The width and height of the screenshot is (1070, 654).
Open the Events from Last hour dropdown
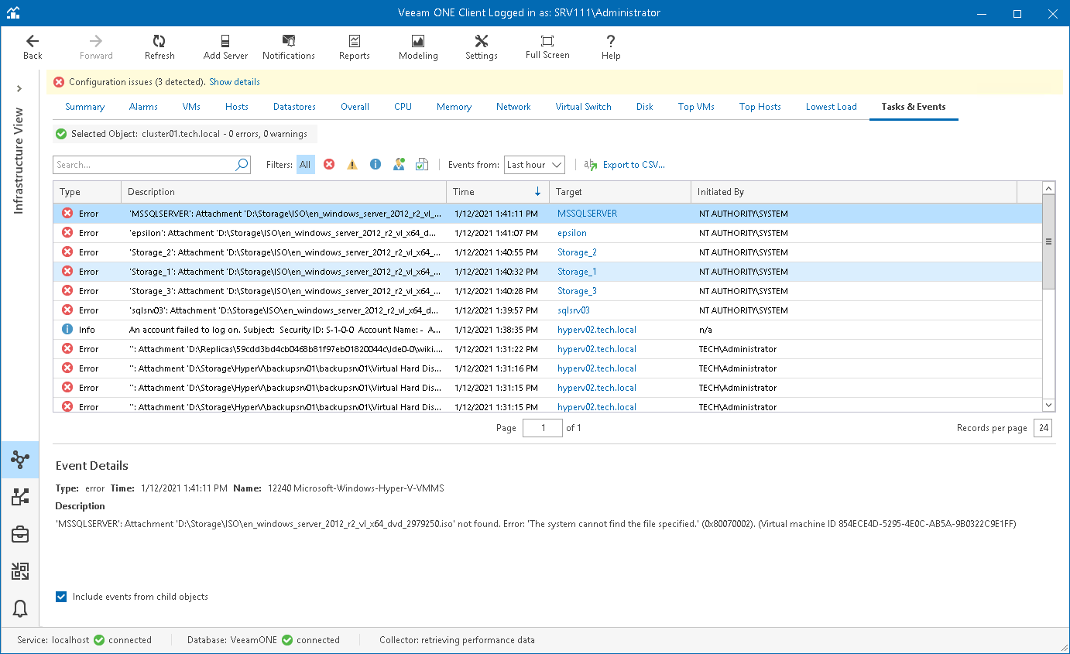[x=534, y=165]
